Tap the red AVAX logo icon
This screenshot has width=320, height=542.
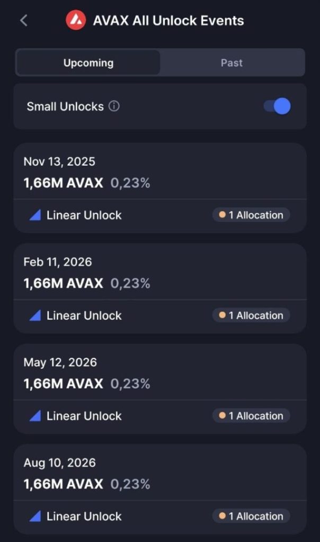pos(76,20)
